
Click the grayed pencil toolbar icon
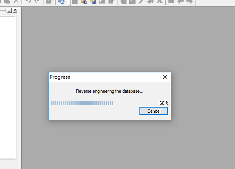tap(141, 2)
